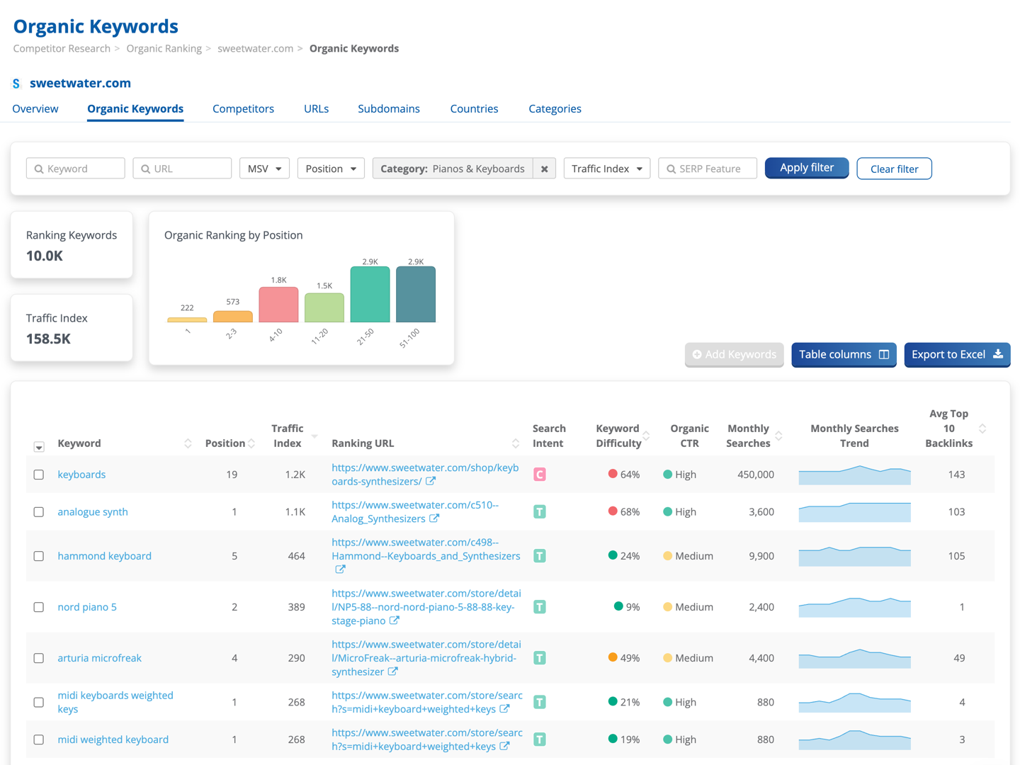
Task: Focus the URL search input field
Action: coord(182,169)
